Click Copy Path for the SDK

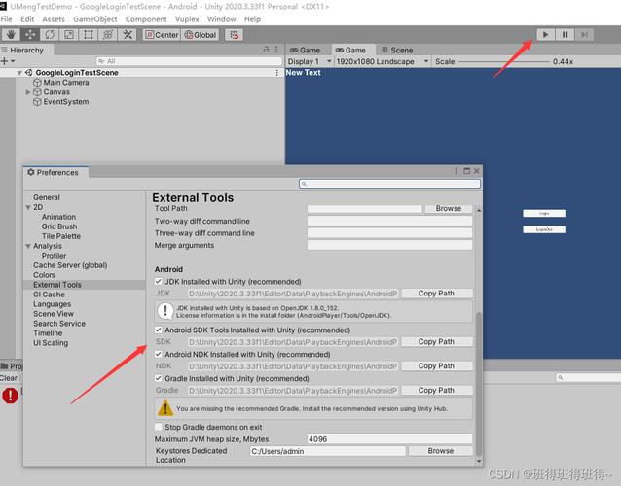pyautogui.click(x=436, y=342)
